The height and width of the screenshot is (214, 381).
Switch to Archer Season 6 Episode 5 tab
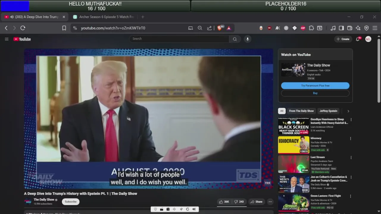[104, 17]
